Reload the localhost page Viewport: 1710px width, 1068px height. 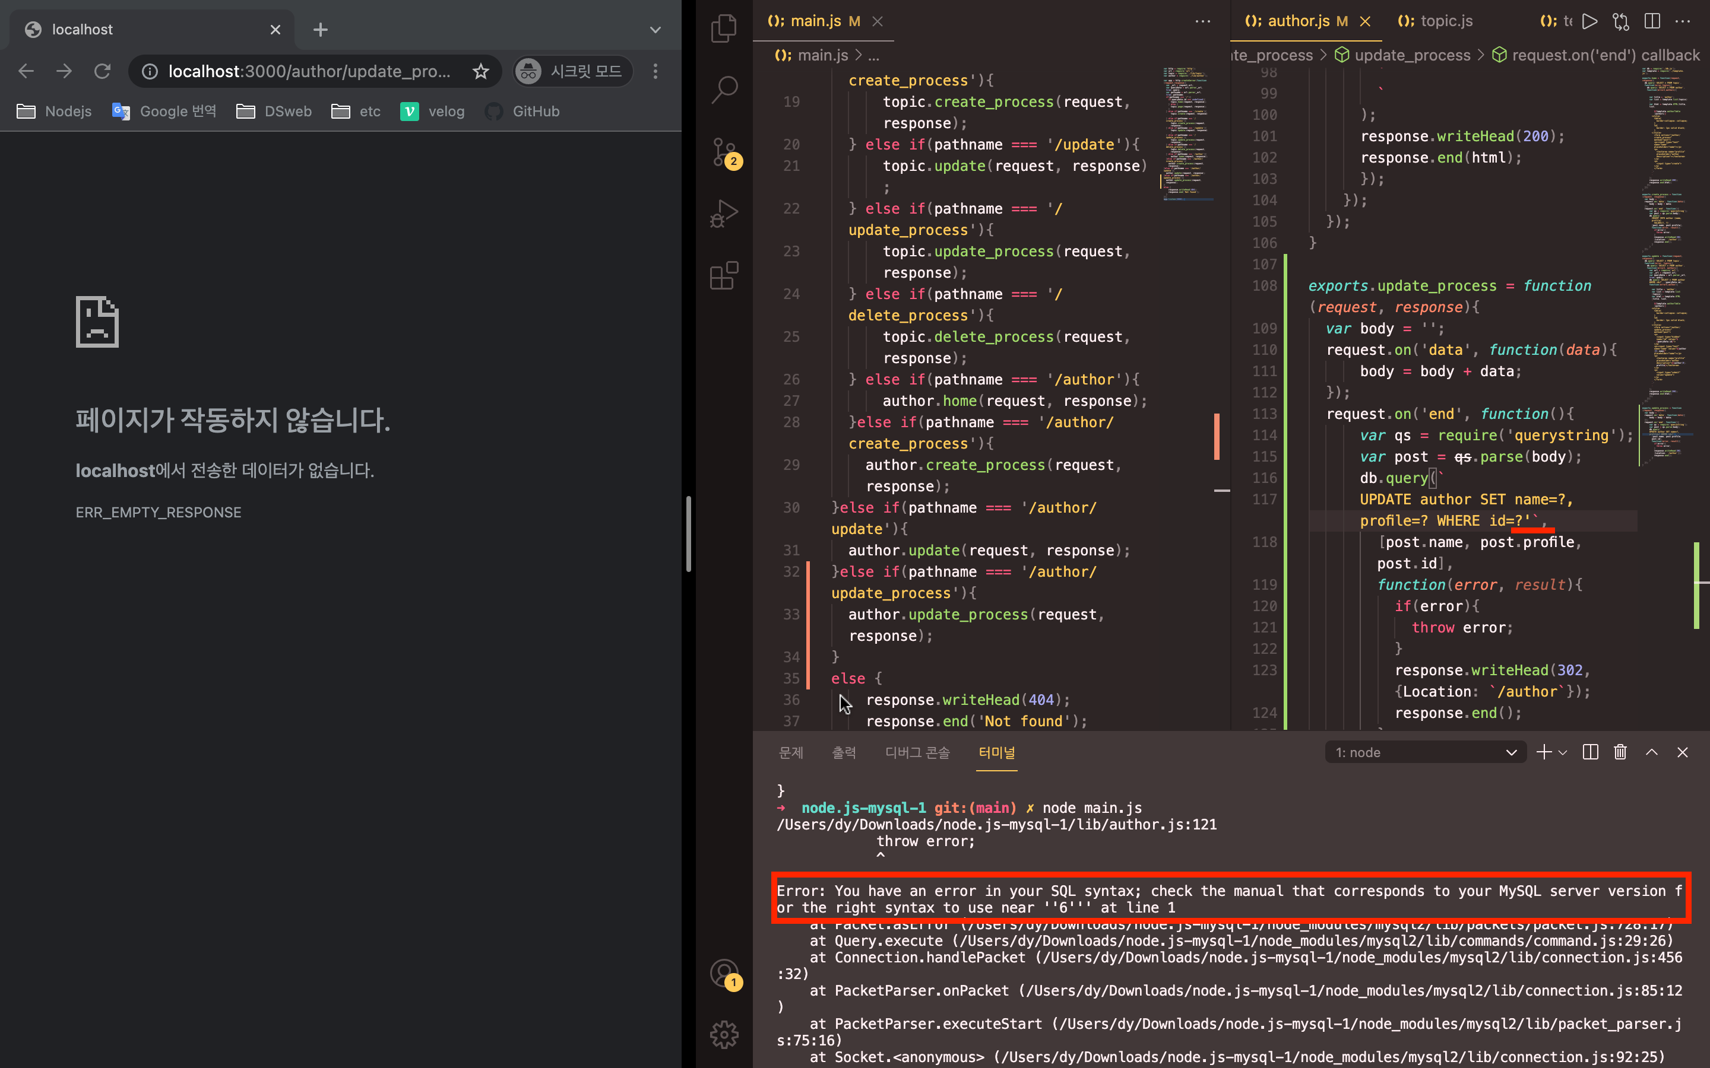103,71
